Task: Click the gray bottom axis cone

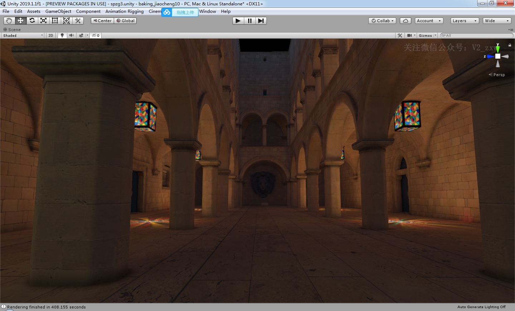Action: (x=498, y=64)
